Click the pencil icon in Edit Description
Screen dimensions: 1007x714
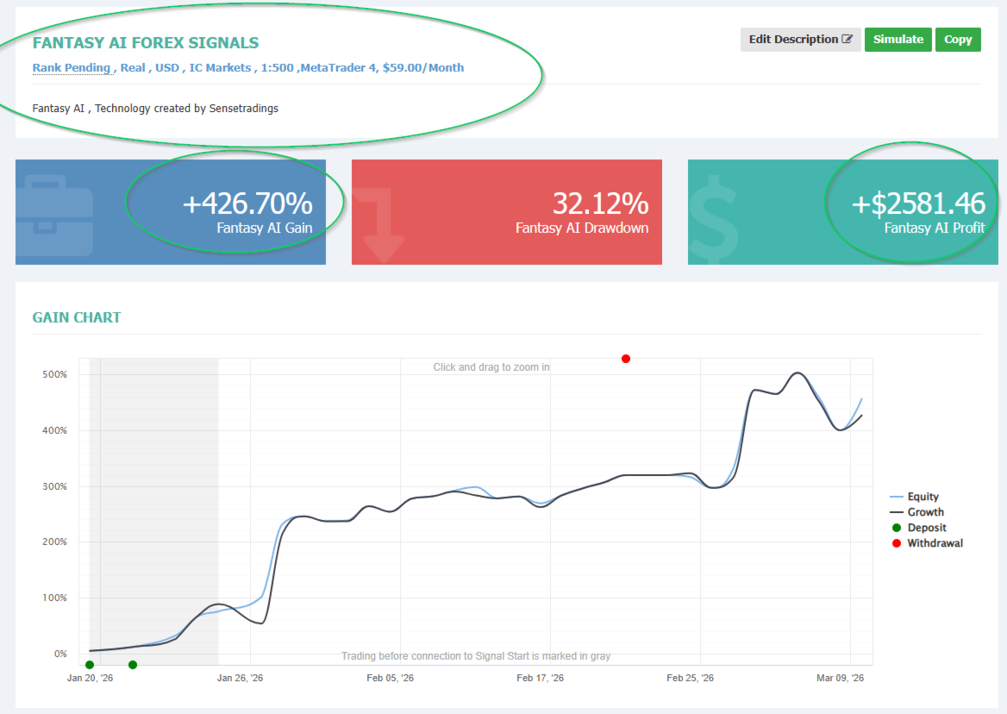pyautogui.click(x=848, y=39)
